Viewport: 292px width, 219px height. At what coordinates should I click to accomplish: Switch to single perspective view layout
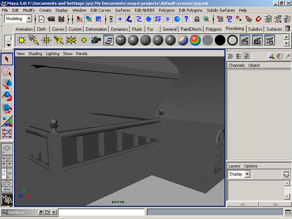tap(7, 149)
